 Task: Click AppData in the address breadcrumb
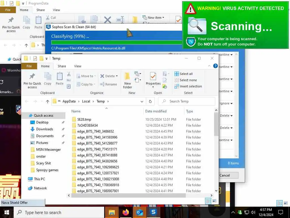pyautogui.click(x=69, y=101)
